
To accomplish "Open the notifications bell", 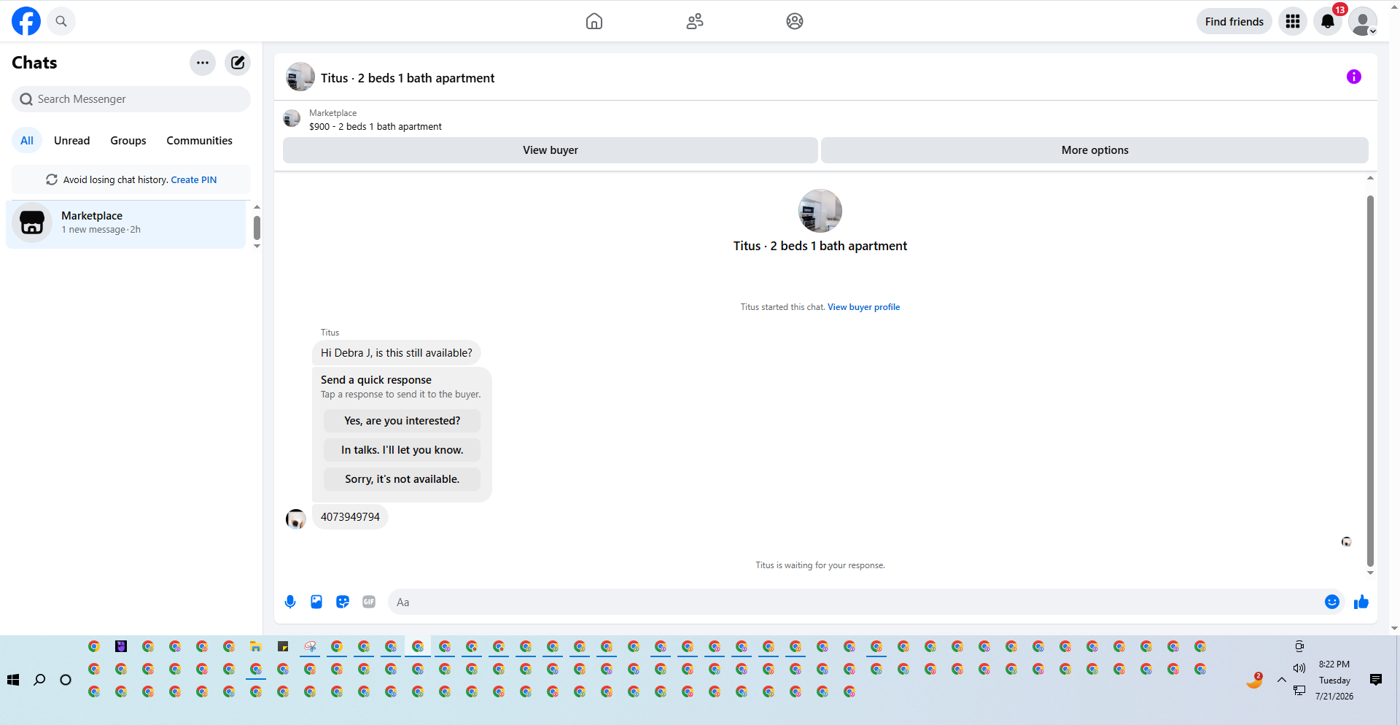I will (1328, 21).
